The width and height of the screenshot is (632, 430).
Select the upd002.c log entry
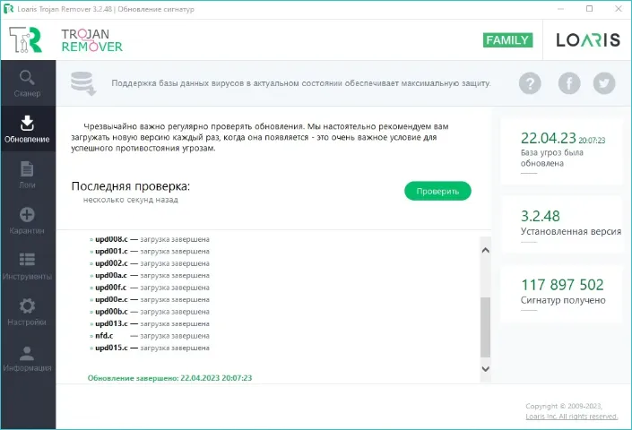(x=150, y=263)
